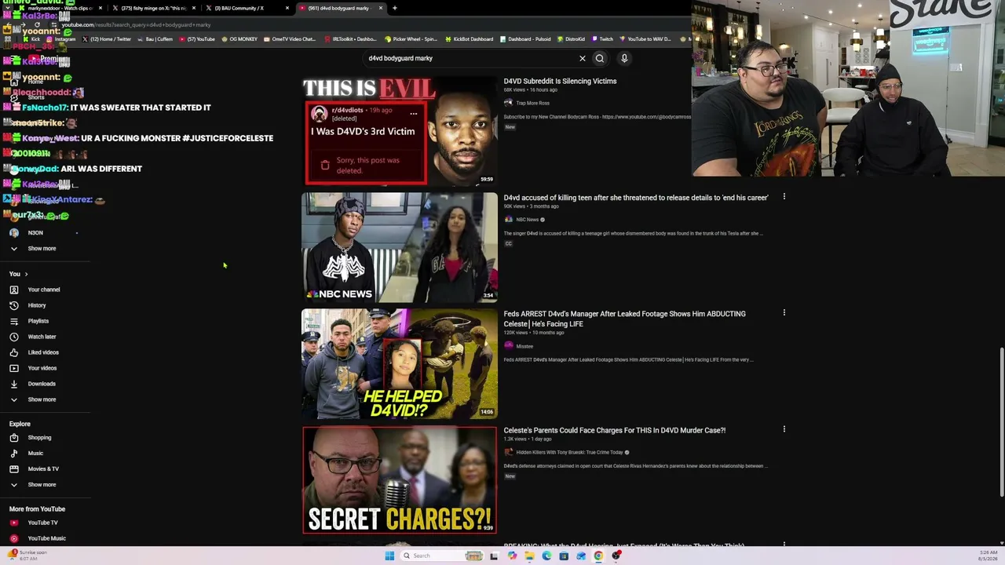Open video titled D4VD Subreddit Is Silencing Victims
The width and height of the screenshot is (1005, 565).
point(560,81)
